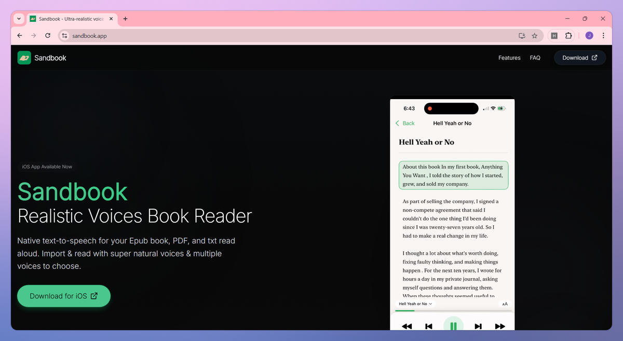The image size is (623, 341).
Task: Click the Hell Yeah or No book heading
Action: (x=427, y=142)
